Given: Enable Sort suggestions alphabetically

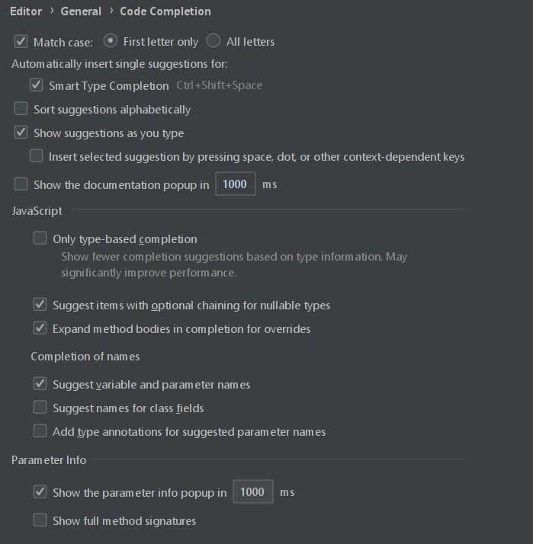Looking at the screenshot, I should tap(21, 109).
